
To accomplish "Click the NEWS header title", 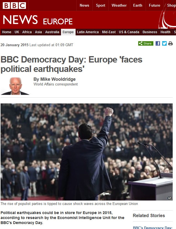I will pyautogui.click(x=20, y=20).
